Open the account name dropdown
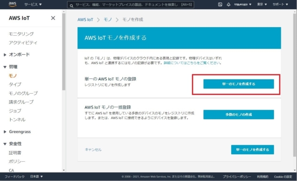Viewport: 297px width, 181px height. pos(243,4)
